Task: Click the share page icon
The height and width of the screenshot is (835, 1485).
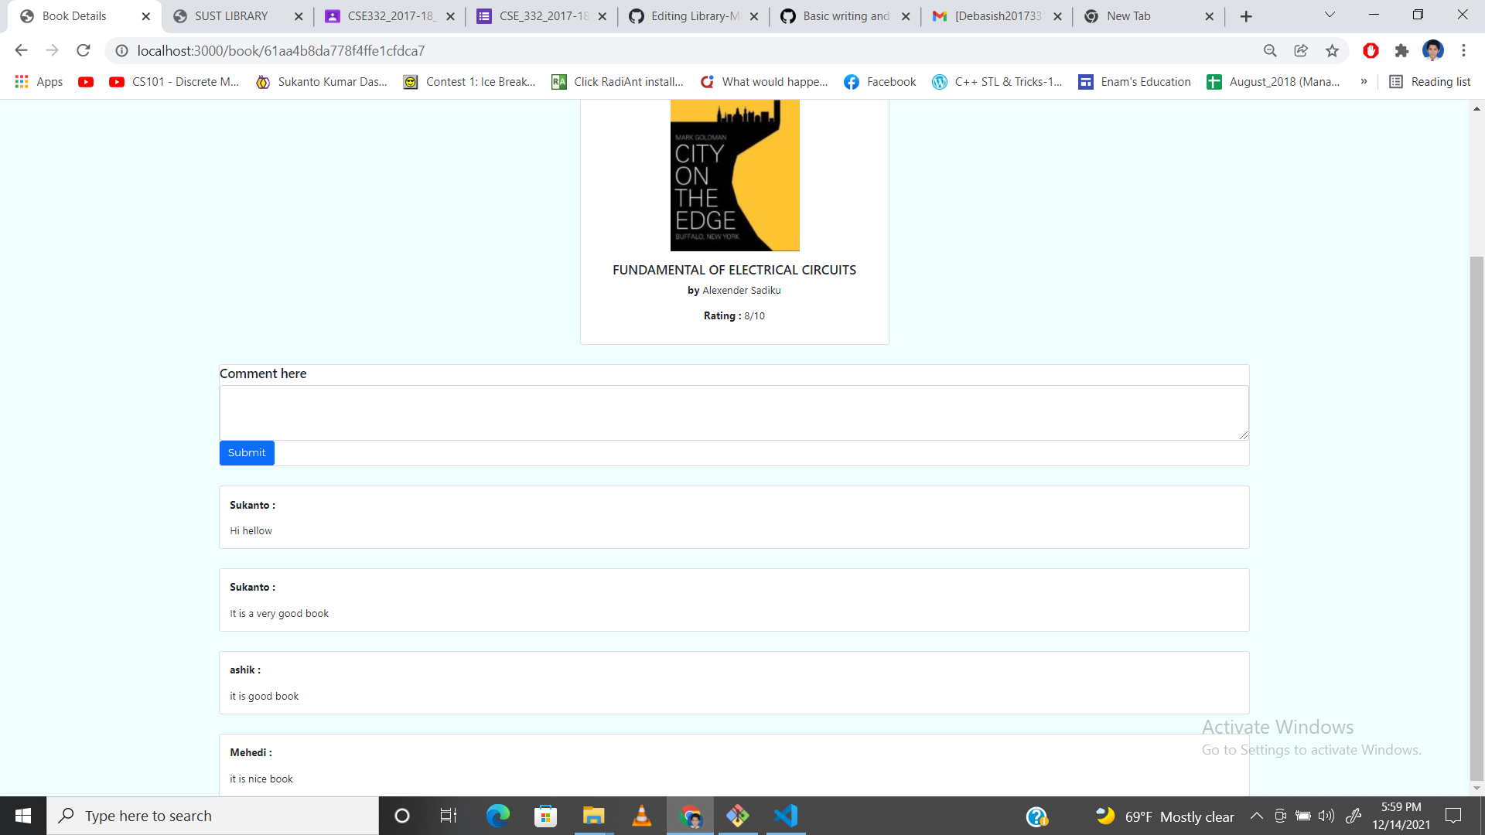Action: click(1301, 50)
